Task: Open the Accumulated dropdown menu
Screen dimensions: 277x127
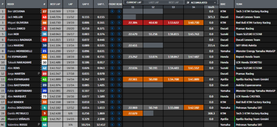Action: [x=201, y=3]
